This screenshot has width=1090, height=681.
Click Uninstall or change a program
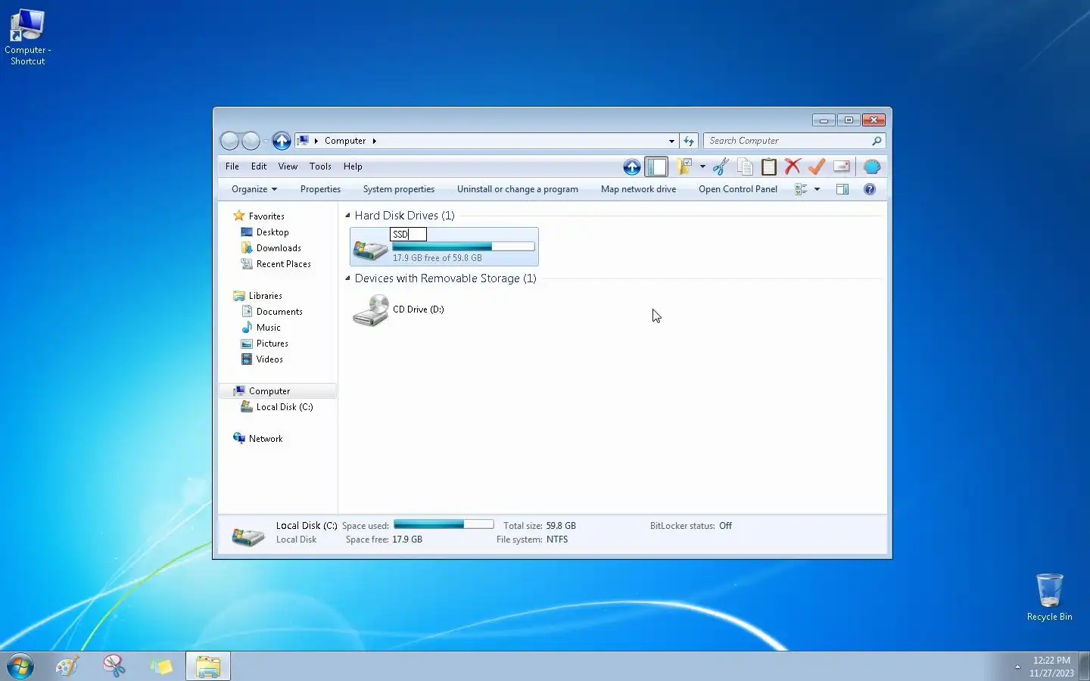point(518,189)
